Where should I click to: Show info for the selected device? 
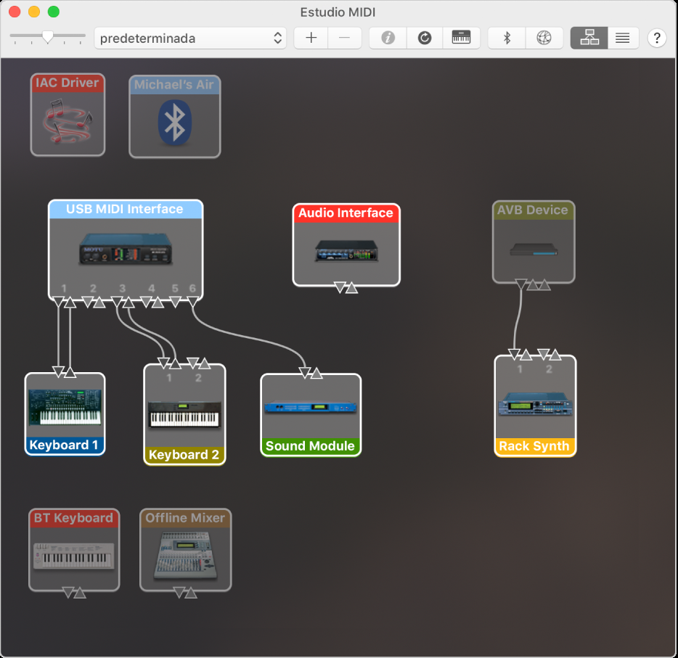(388, 38)
